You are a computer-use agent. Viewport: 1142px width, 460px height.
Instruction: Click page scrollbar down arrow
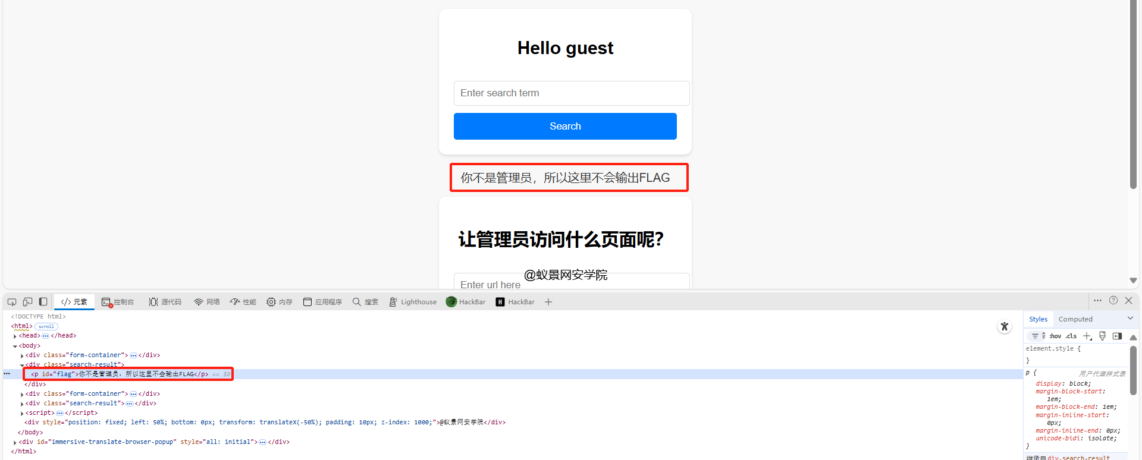[x=1133, y=281]
